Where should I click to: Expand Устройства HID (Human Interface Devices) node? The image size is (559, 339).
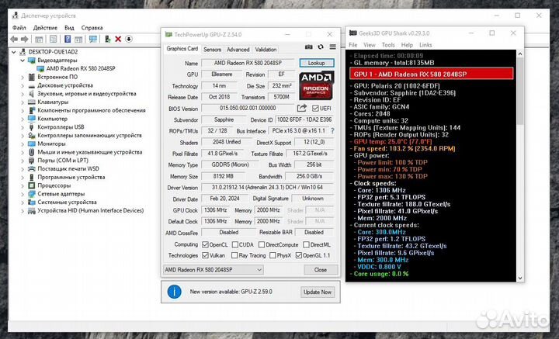(23, 211)
